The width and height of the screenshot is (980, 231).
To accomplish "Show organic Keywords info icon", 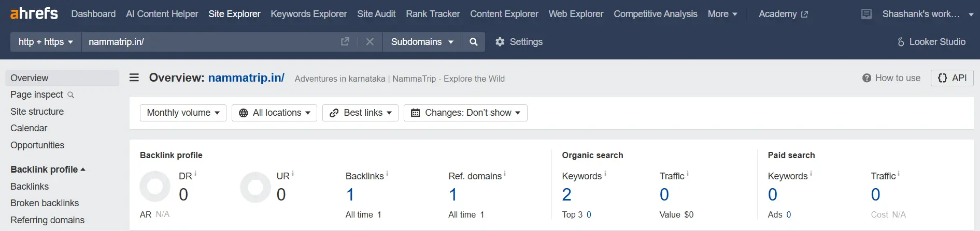I will pyautogui.click(x=605, y=174).
